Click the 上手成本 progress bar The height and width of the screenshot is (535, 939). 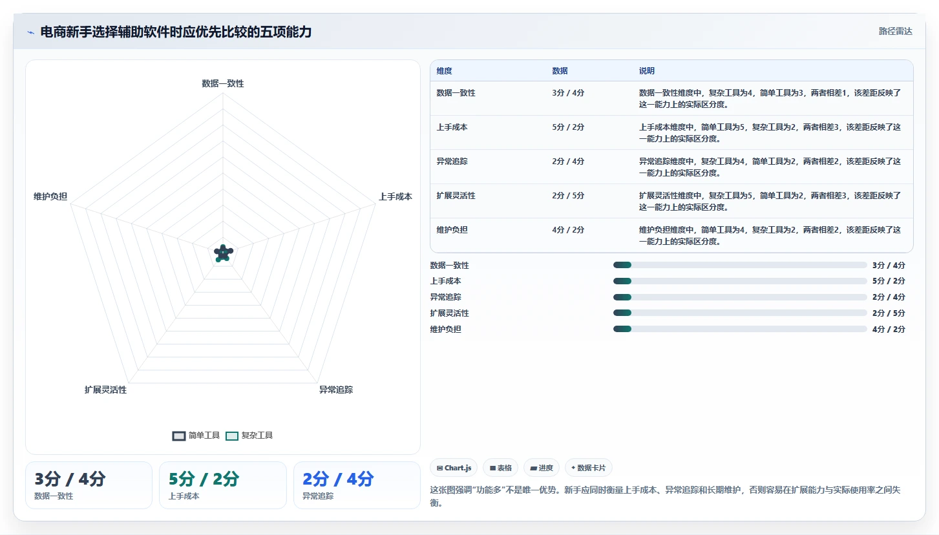tap(740, 281)
